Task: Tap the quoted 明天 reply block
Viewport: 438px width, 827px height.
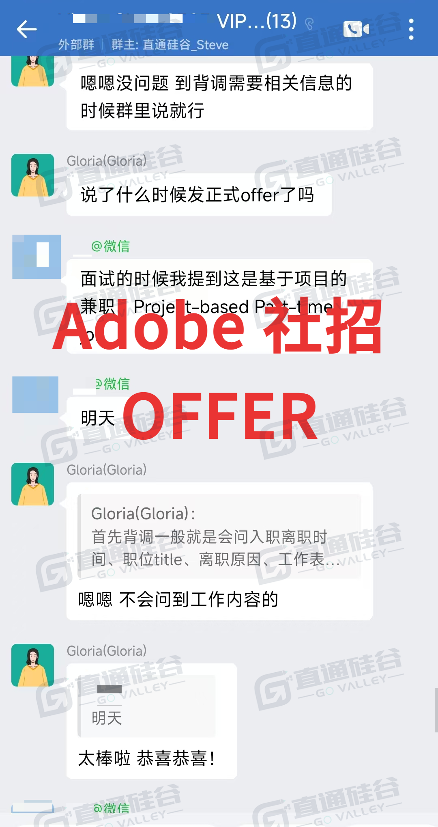Action: [147, 706]
